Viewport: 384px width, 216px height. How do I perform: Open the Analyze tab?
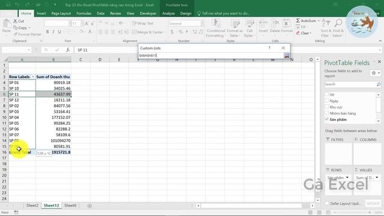click(x=169, y=13)
